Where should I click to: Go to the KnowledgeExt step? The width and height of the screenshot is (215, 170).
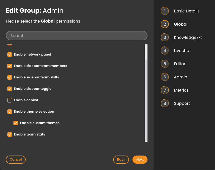[x=188, y=38]
